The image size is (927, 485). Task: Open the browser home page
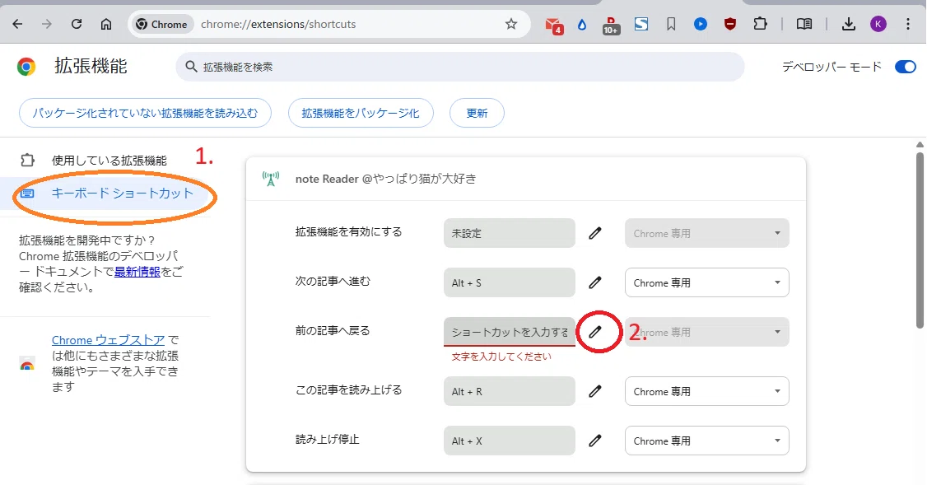coord(106,24)
